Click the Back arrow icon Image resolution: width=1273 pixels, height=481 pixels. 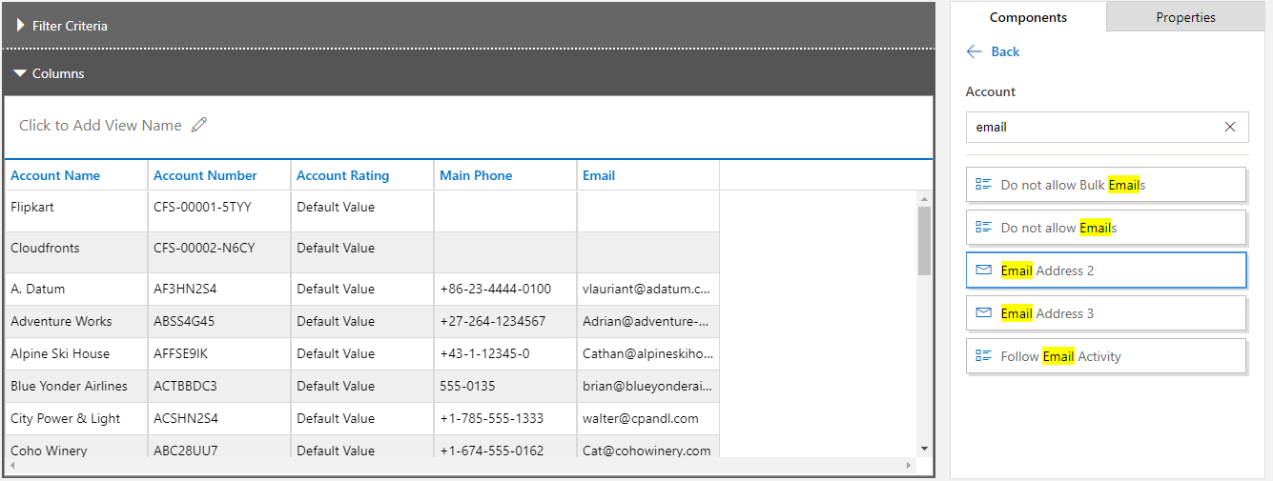click(975, 51)
